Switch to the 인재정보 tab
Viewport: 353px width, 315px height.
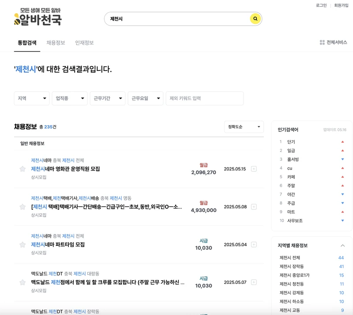tap(84, 43)
